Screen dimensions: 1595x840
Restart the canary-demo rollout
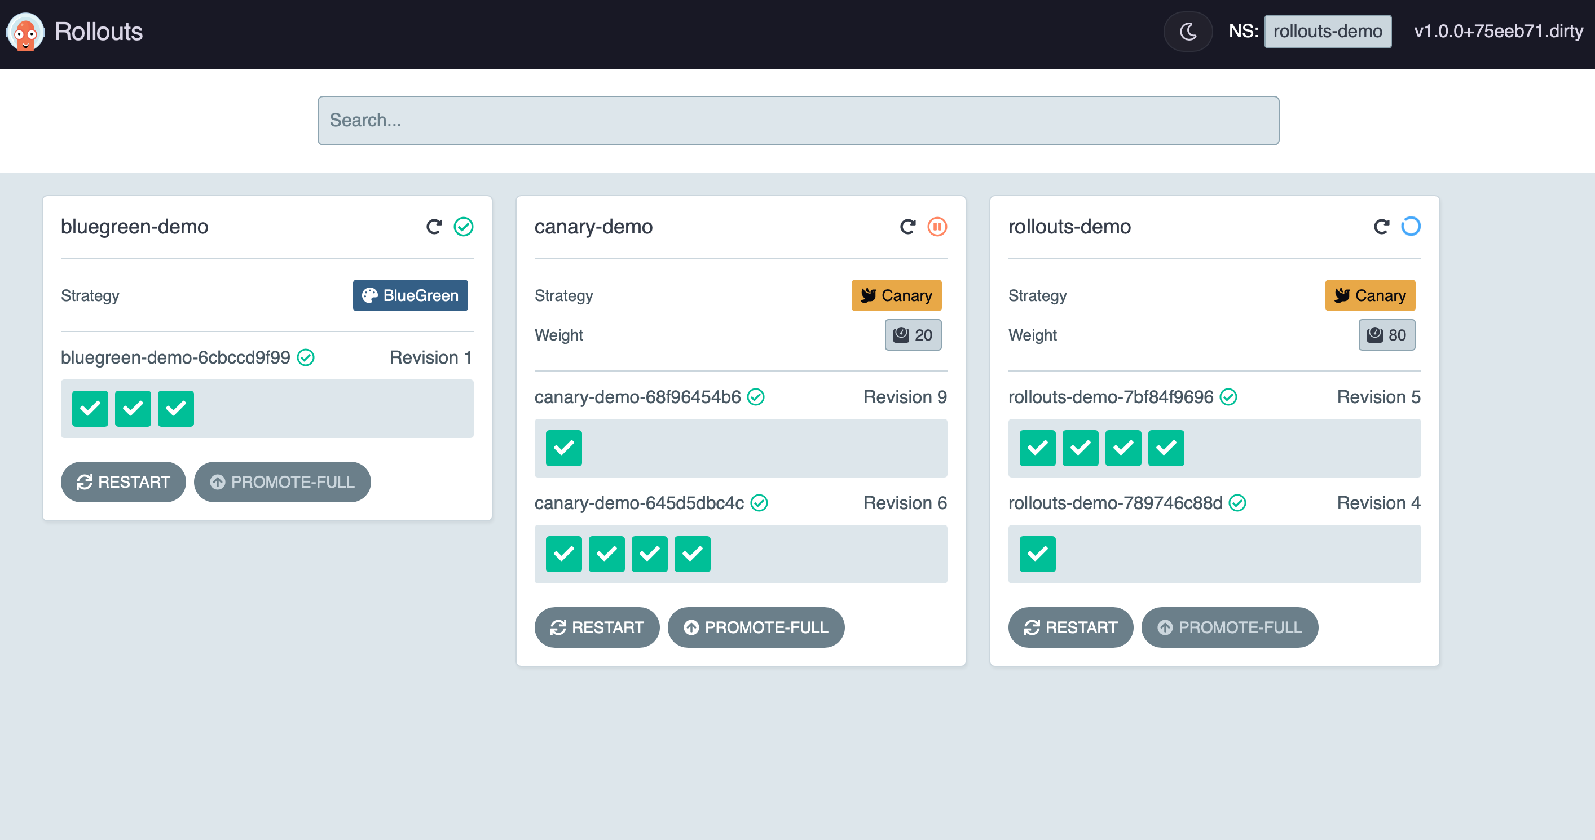coord(597,627)
